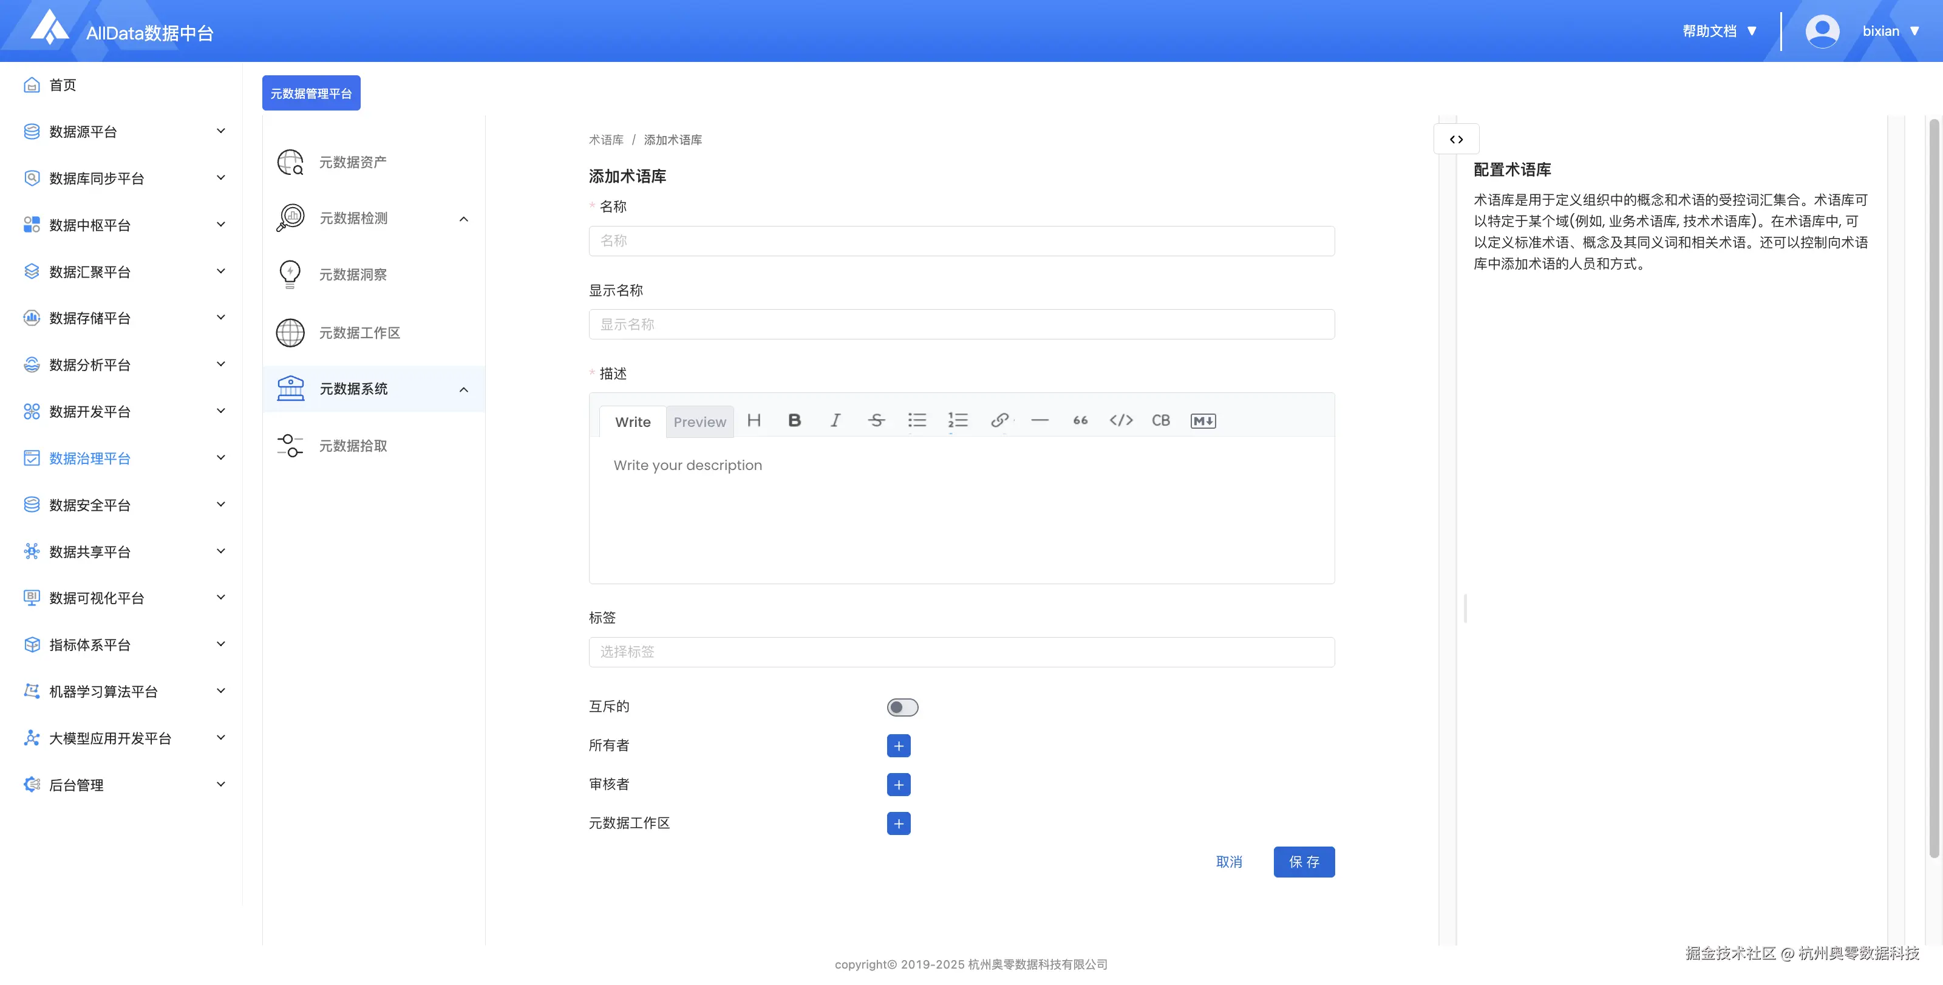Insert an inline code snippet icon
1943x985 pixels.
pyautogui.click(x=1121, y=420)
